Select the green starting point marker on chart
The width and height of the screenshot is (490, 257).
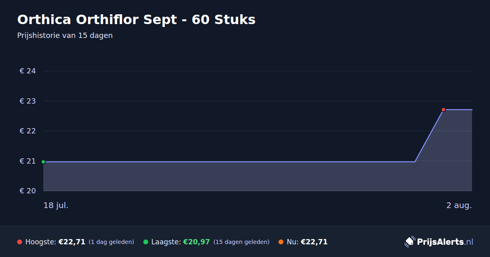43,162
